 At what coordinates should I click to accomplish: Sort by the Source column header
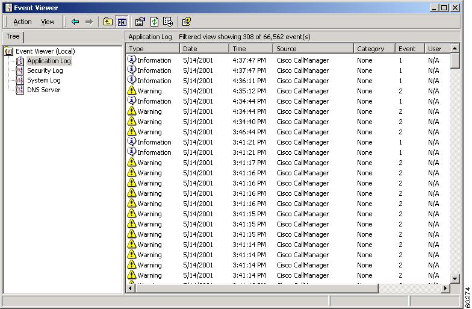click(x=313, y=48)
